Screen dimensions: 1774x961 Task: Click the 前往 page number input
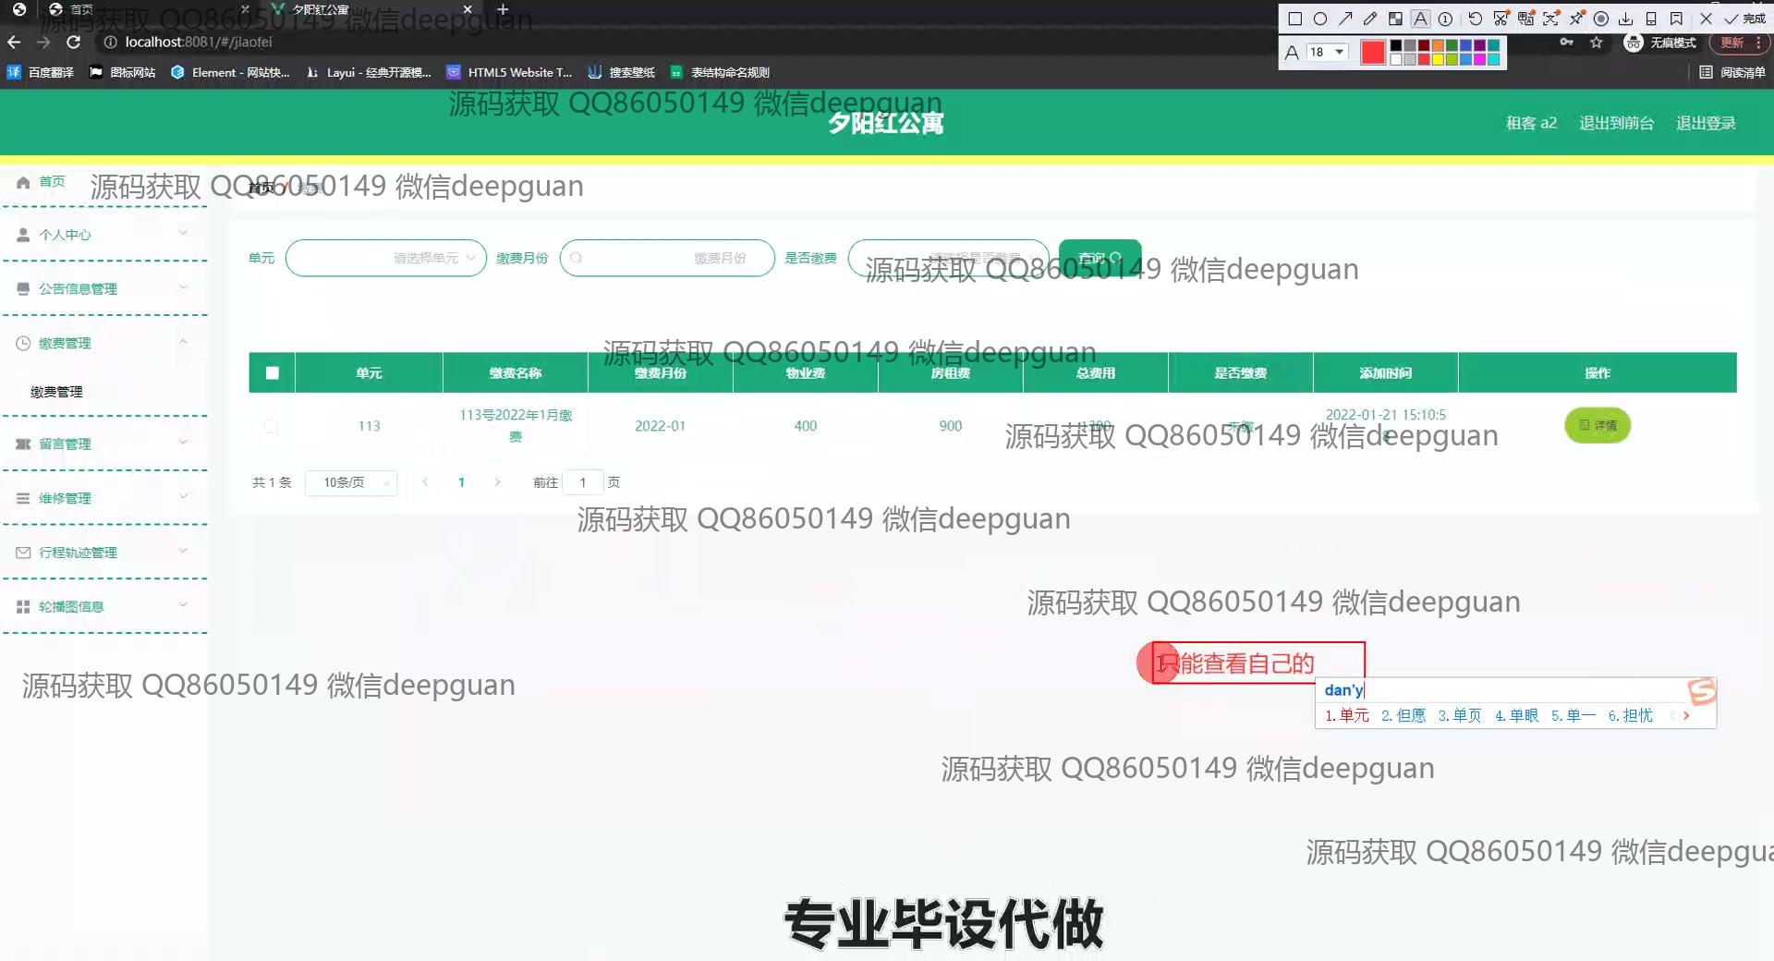583,482
